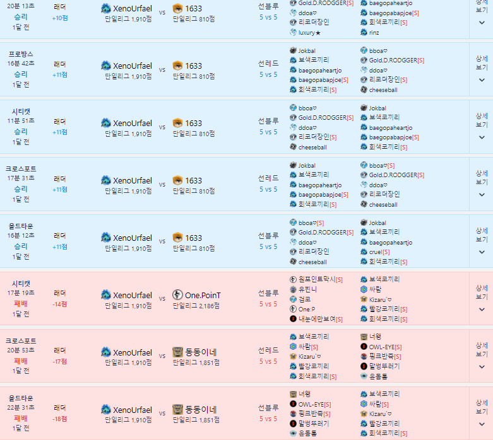Click the player icon beside cruel[S]
493x440 pixels.
(x=364, y=252)
